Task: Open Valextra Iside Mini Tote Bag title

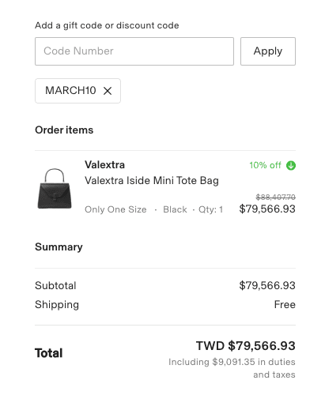Action: tap(152, 181)
